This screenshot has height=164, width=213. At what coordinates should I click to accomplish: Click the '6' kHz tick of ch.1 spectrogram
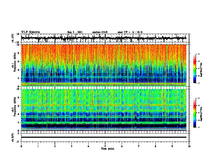pos(19,61)
